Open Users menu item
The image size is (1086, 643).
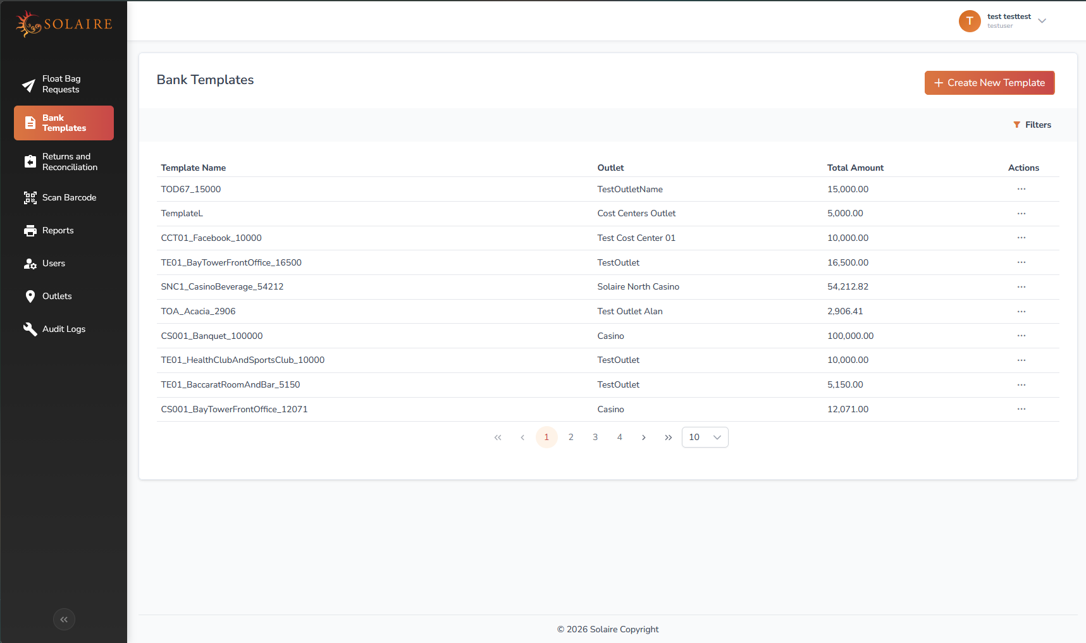tap(64, 264)
